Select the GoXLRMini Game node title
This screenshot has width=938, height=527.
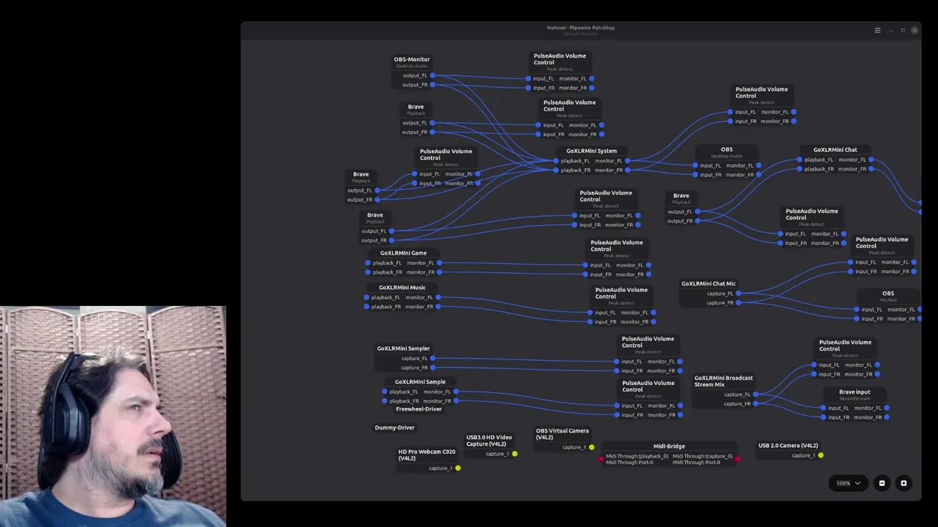pyautogui.click(x=403, y=253)
